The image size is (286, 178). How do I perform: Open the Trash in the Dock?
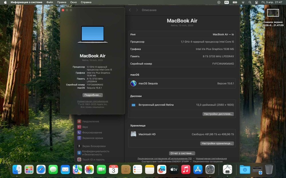coord(269,170)
